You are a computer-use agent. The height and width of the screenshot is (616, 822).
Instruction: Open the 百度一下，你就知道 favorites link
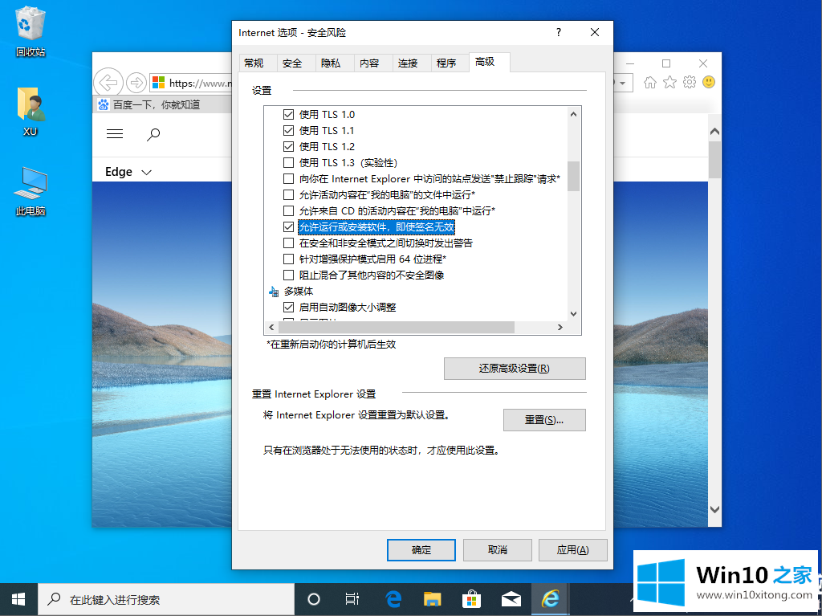tap(149, 104)
